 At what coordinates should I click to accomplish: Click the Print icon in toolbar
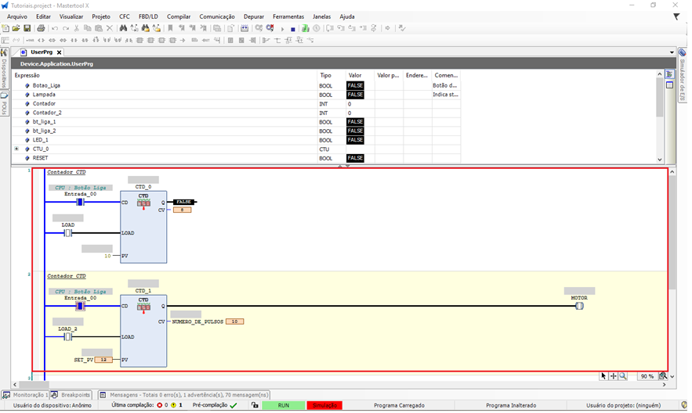(x=41, y=28)
